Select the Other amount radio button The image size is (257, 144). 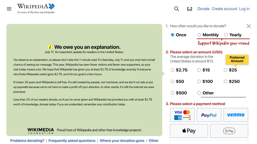click(199, 93)
